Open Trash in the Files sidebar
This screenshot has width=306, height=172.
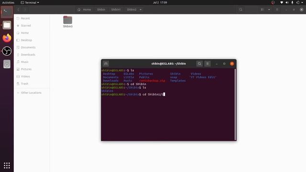[x=32, y=84]
